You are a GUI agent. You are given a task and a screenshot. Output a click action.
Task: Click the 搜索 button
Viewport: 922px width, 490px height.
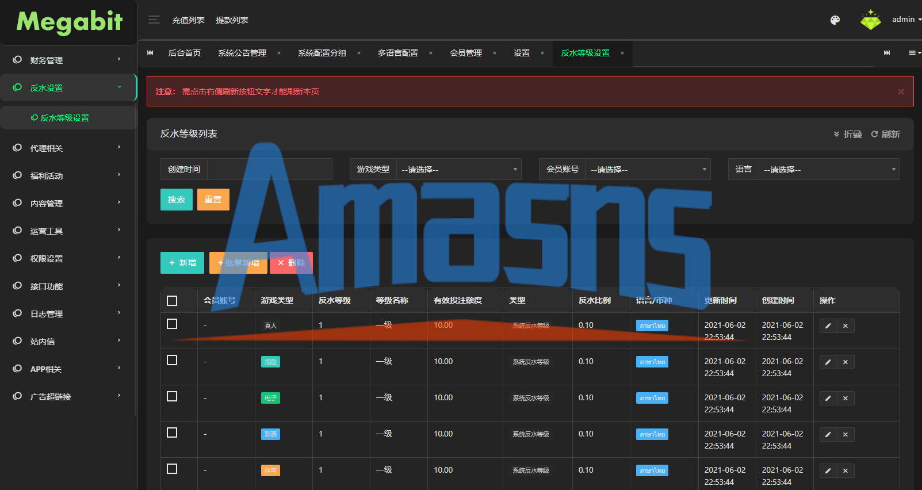click(177, 200)
